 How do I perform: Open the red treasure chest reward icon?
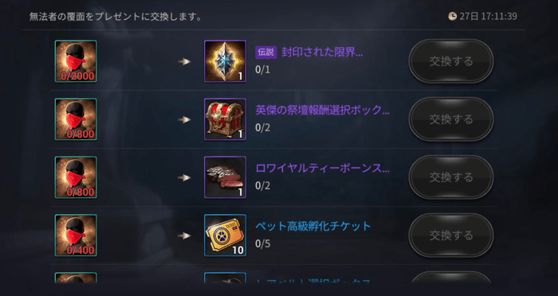(225, 119)
